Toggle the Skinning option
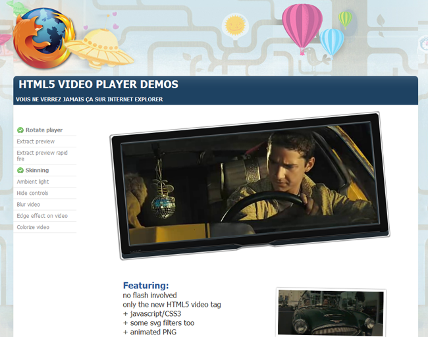428x337 pixels. (x=37, y=170)
